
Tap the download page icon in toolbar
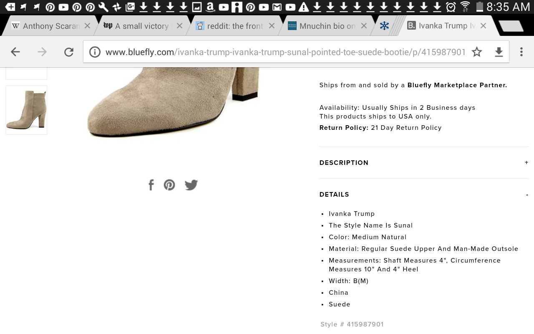(499, 52)
